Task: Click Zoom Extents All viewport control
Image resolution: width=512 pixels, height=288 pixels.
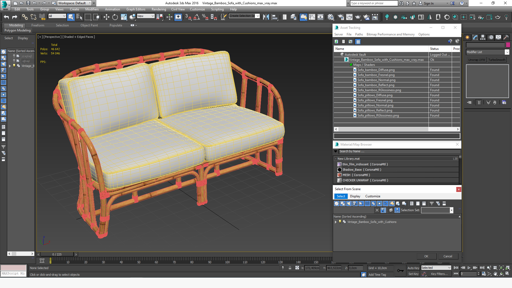Action: click(508, 268)
